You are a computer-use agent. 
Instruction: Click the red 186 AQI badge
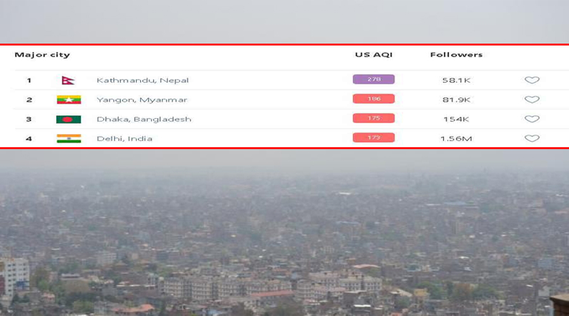click(374, 99)
